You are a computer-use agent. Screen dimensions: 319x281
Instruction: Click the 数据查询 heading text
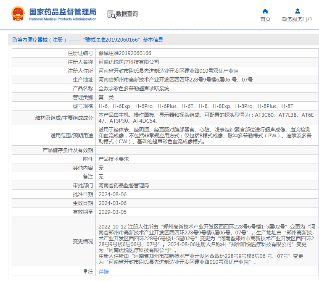pos(127,14)
